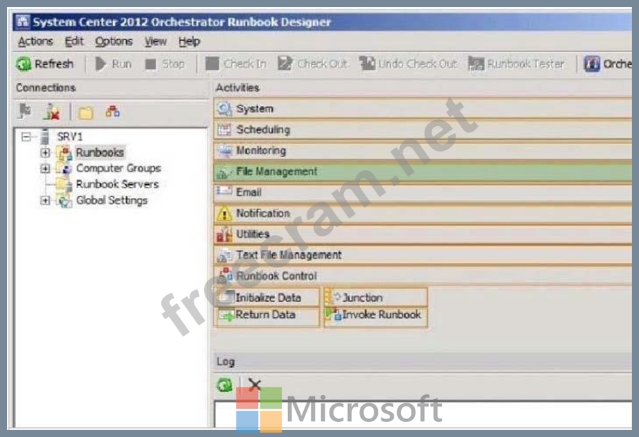Expand the Computer Groups tree node
The image size is (639, 437).
click(x=45, y=168)
